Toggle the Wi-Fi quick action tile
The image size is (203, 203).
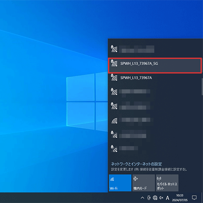coord(120,183)
